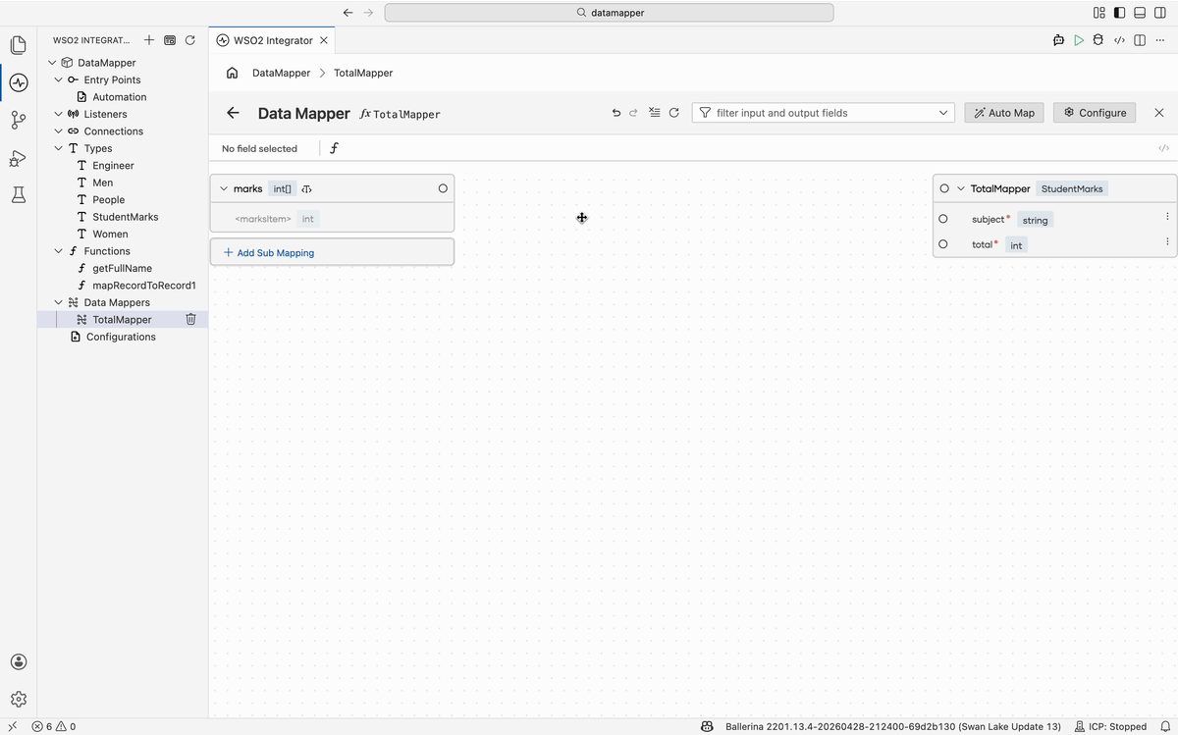Open the getFullName function

(x=122, y=268)
